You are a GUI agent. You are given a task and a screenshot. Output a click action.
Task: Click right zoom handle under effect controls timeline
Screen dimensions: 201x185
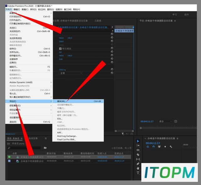point(133,131)
